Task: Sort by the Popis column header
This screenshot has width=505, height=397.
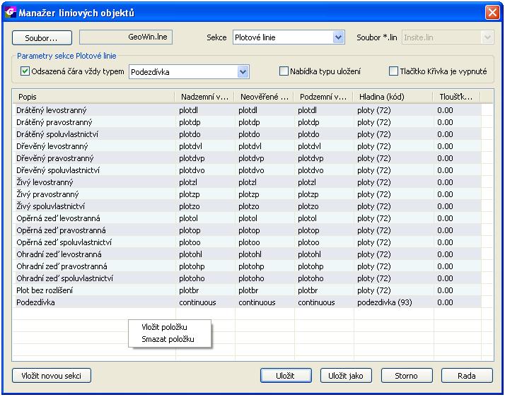Action: [x=93, y=97]
